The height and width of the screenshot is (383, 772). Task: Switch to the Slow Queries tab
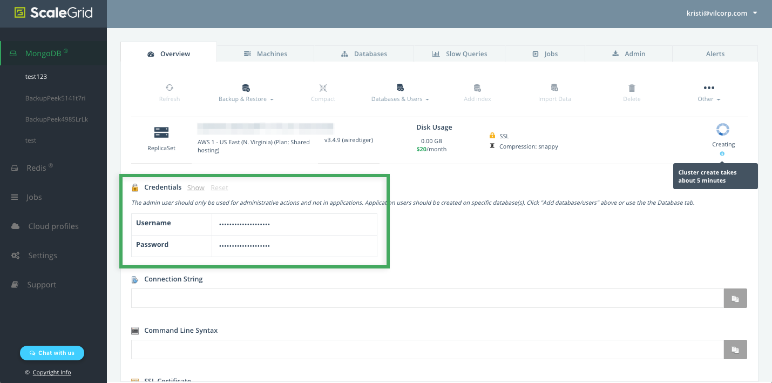click(459, 53)
